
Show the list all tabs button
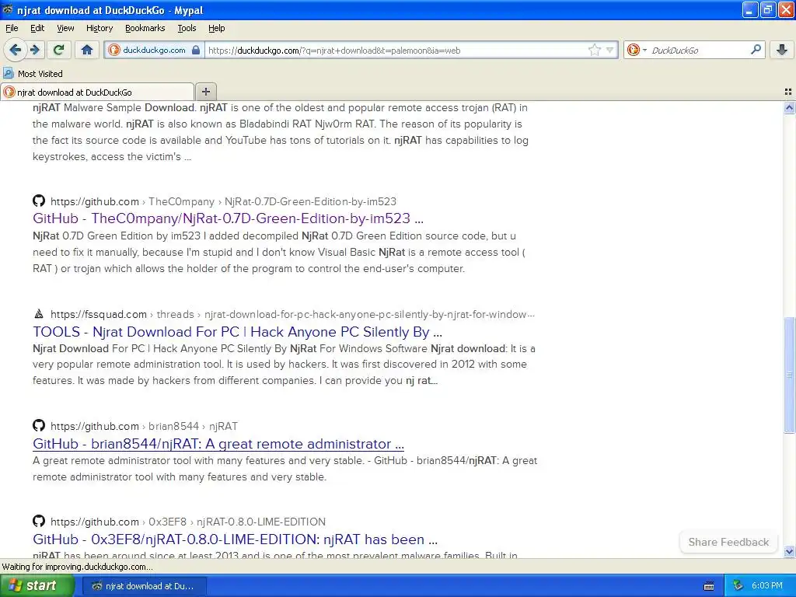[x=788, y=92]
